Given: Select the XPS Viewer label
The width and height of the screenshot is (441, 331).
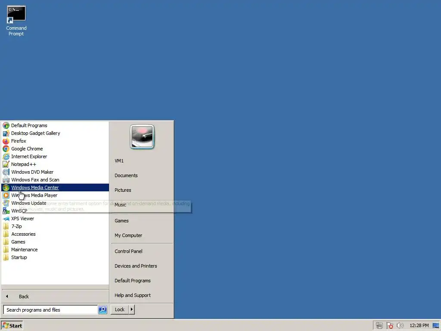Looking at the screenshot, I should coord(22,219).
